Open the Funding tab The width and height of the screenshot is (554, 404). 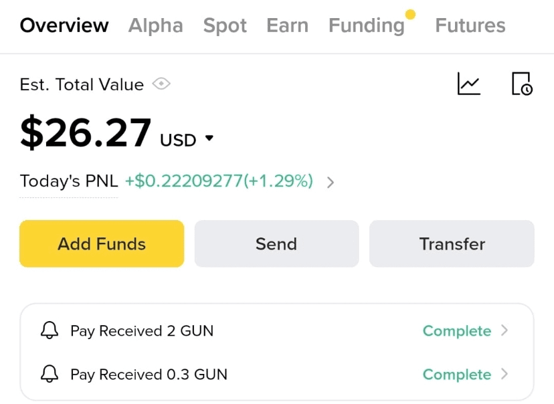click(367, 26)
